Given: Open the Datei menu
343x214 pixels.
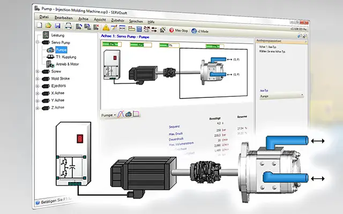Looking at the screenshot, I should pyautogui.click(x=44, y=17).
